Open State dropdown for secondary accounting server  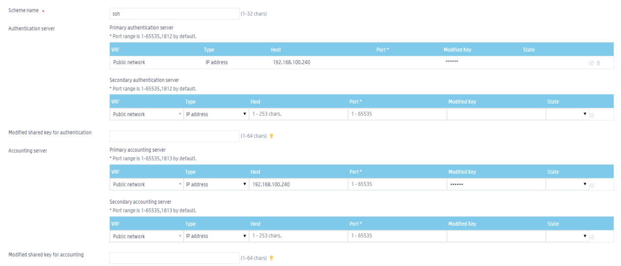(x=567, y=236)
